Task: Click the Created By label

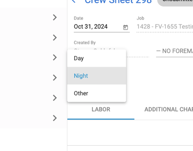Action: coord(85,43)
